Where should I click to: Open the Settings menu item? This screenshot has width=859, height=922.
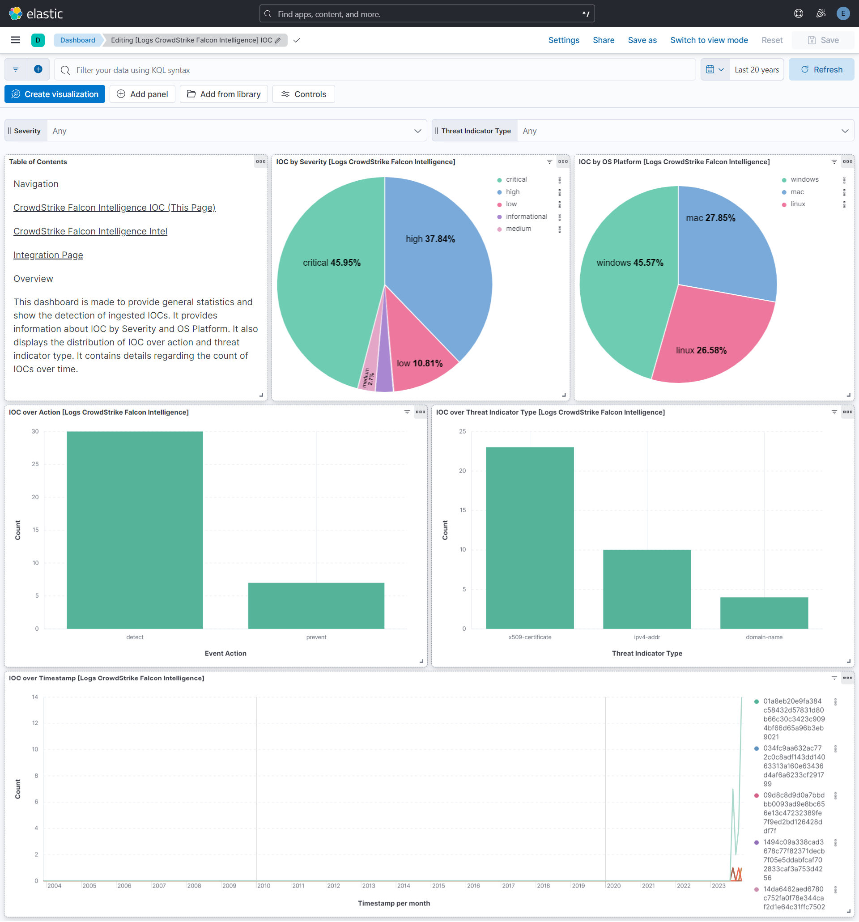tap(564, 40)
